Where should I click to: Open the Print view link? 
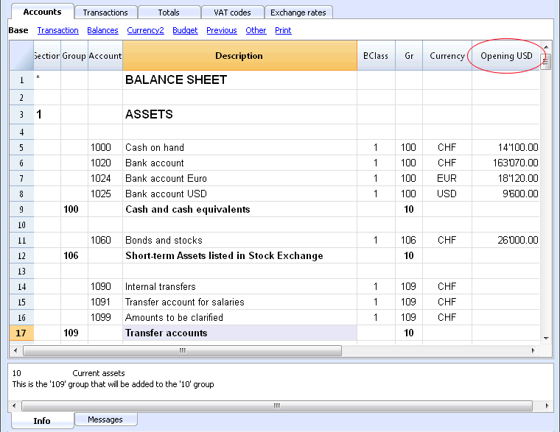(283, 30)
